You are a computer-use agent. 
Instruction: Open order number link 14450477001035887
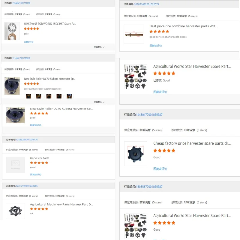tap(149, 115)
